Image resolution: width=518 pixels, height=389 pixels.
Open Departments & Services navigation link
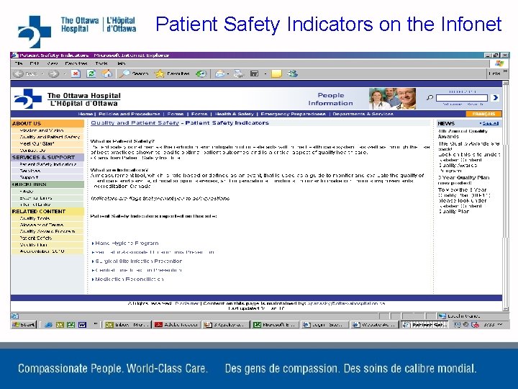363,114
